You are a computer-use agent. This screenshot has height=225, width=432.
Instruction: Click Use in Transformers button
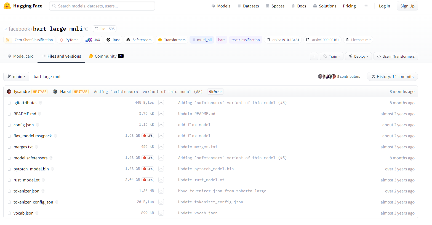pos(396,56)
